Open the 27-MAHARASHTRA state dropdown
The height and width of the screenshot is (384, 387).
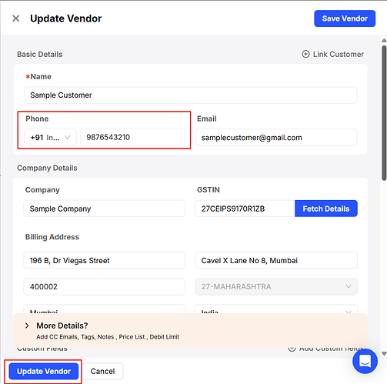tap(276, 286)
